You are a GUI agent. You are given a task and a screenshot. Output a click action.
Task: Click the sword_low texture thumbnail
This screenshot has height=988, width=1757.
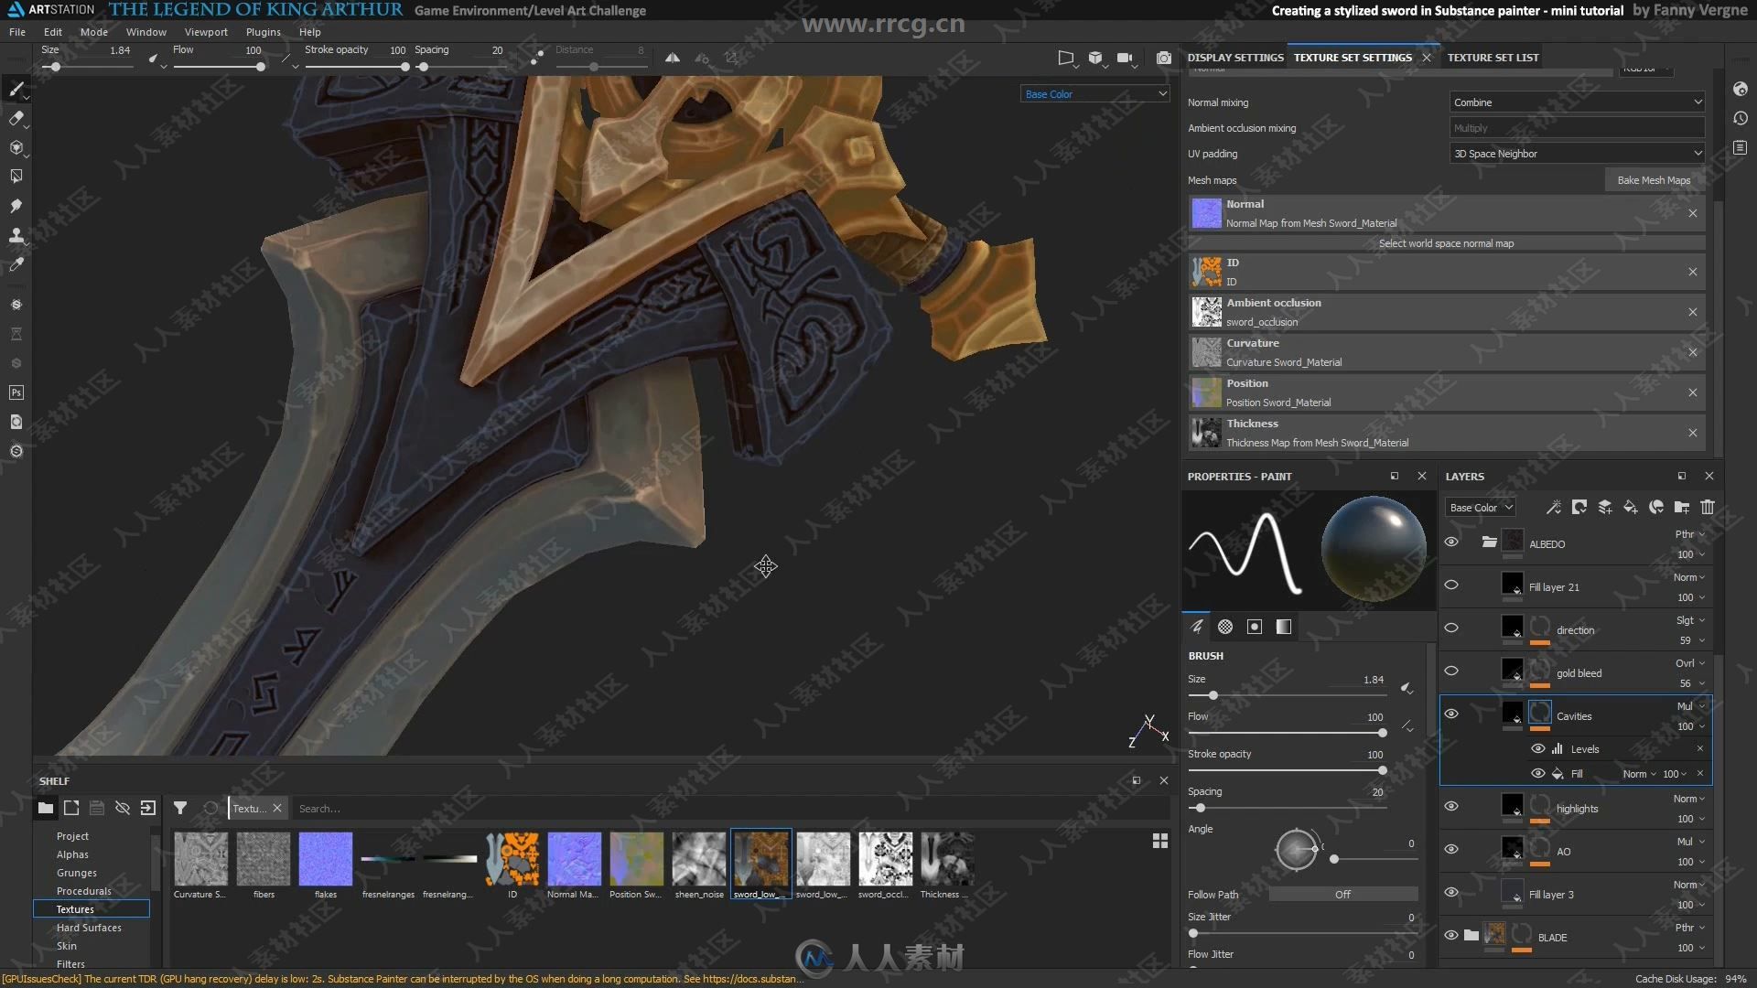[760, 860]
